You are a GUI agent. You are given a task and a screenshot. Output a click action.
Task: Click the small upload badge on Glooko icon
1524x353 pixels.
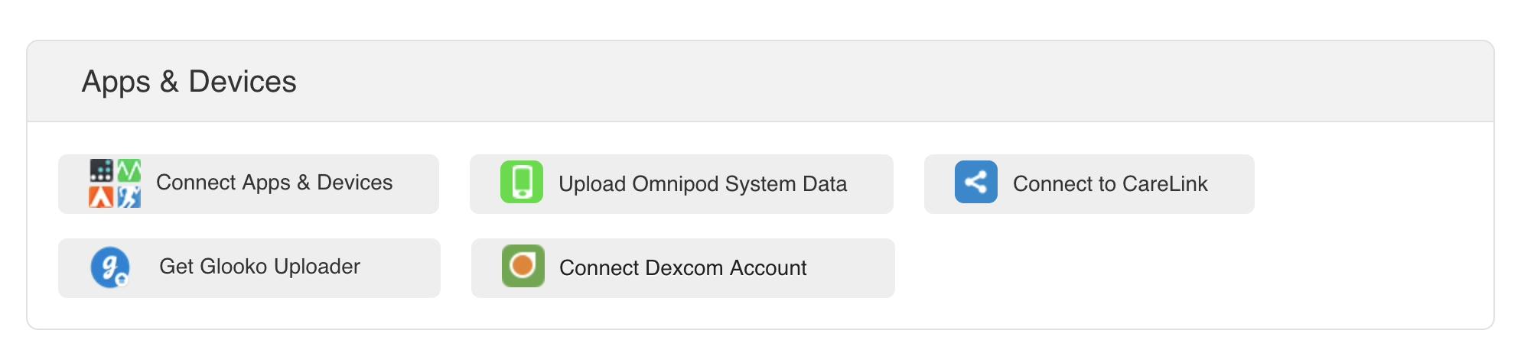tap(122, 280)
